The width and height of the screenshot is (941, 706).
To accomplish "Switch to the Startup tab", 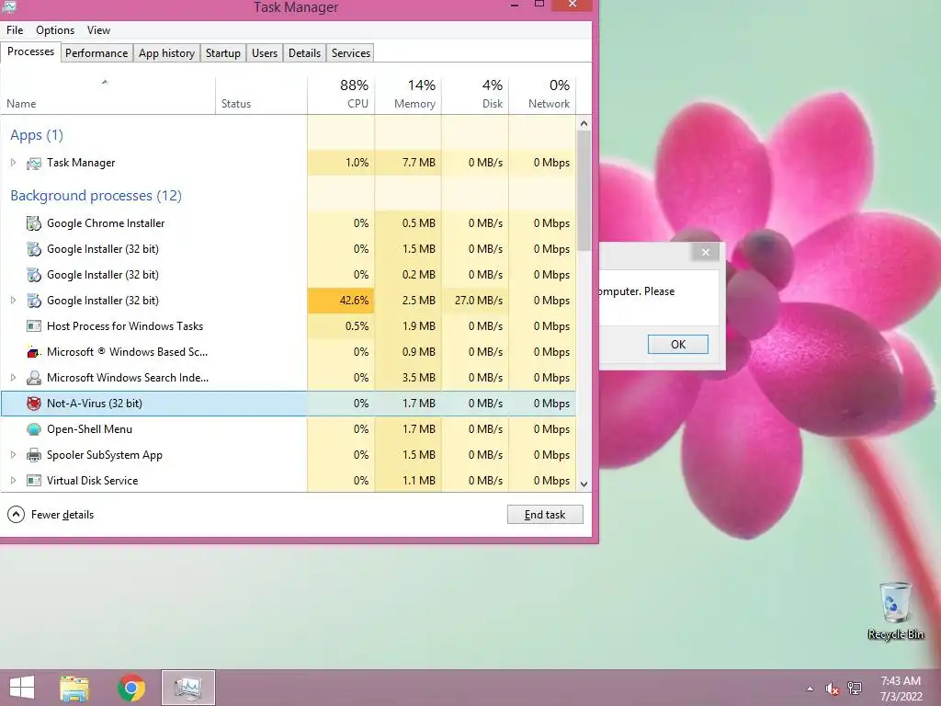I will click(223, 52).
